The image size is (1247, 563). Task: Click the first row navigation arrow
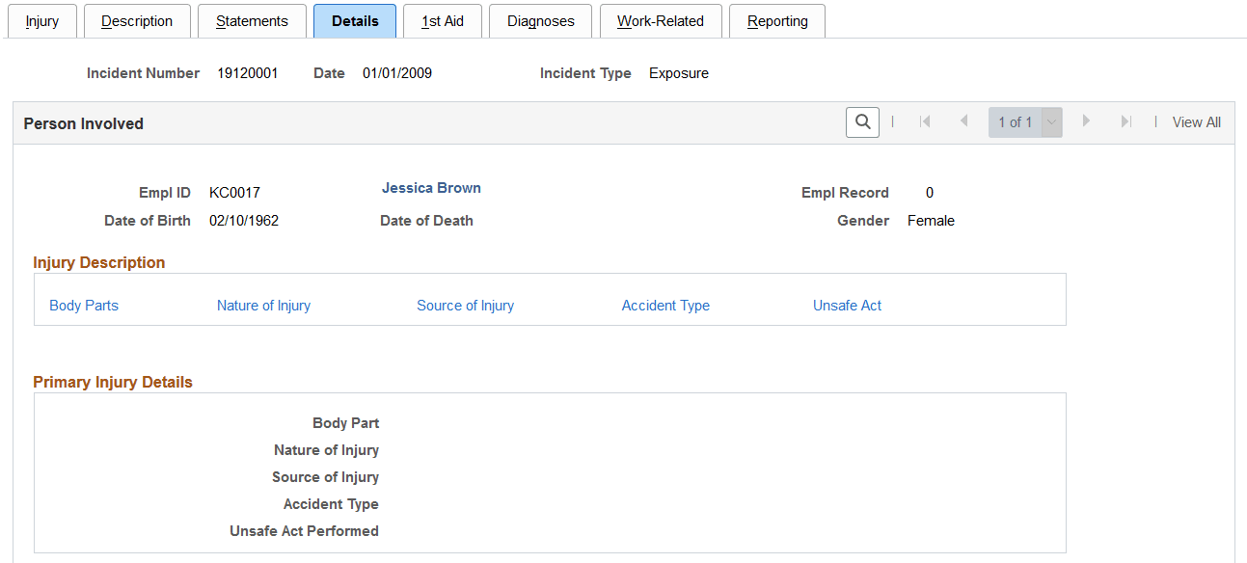tap(925, 121)
